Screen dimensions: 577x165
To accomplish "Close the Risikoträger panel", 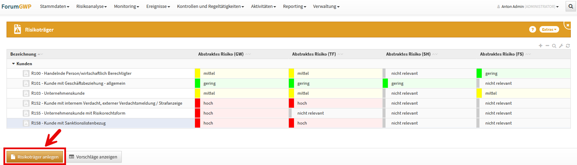I will pyautogui.click(x=568, y=25).
